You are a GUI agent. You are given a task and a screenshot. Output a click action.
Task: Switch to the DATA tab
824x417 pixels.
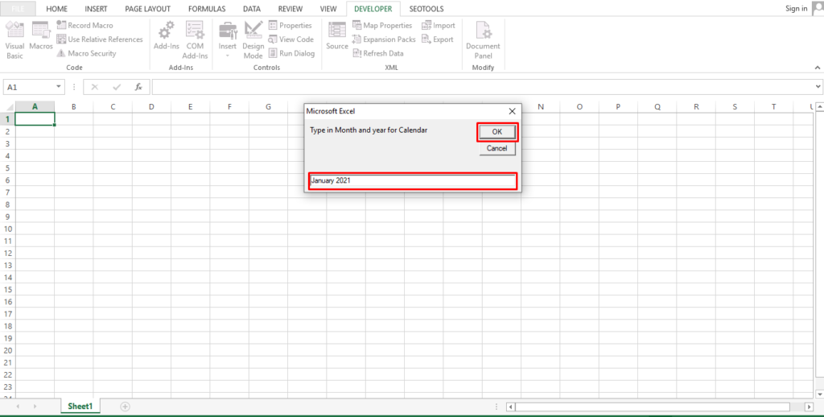(252, 9)
